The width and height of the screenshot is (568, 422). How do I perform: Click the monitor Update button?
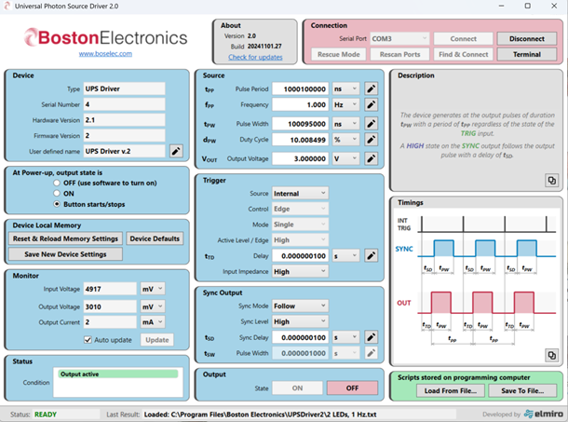(x=157, y=340)
